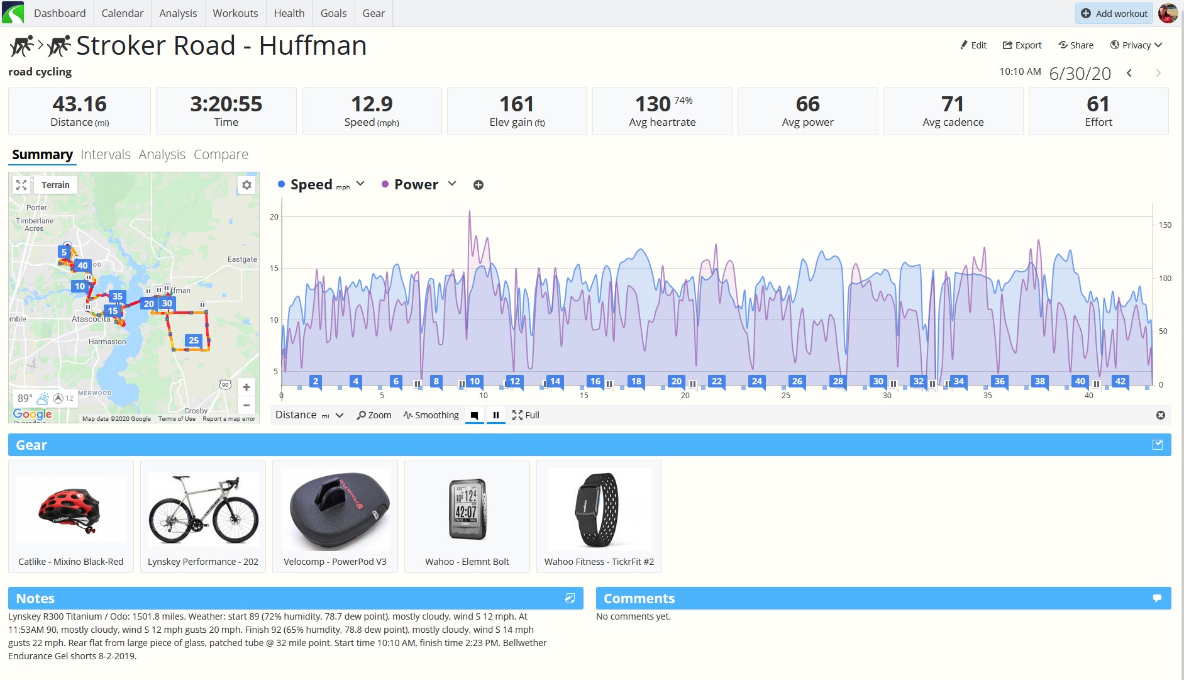Viewport: 1184px width, 680px height.
Task: Open map settings gear icon
Action: [246, 185]
